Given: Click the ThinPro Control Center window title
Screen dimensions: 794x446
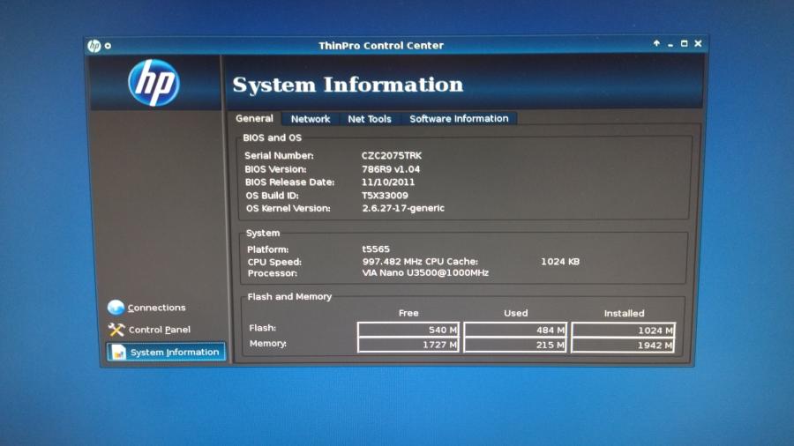Looking at the screenshot, I should (x=381, y=46).
